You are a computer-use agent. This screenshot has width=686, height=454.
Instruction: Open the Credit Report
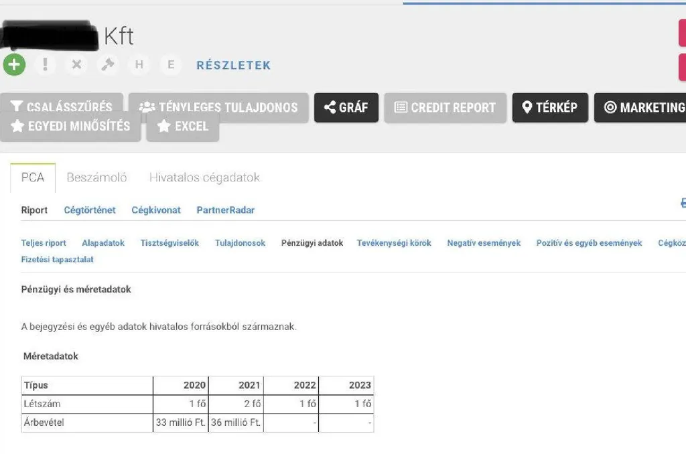click(445, 107)
